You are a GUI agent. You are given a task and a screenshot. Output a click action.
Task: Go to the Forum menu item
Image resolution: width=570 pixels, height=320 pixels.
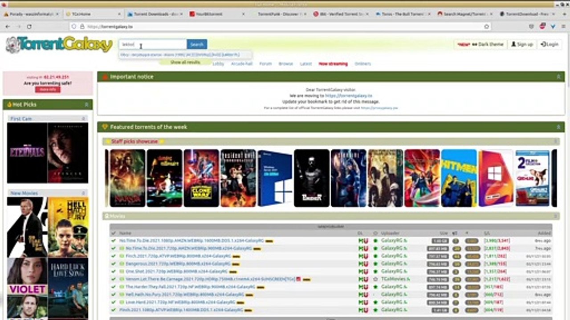click(265, 64)
